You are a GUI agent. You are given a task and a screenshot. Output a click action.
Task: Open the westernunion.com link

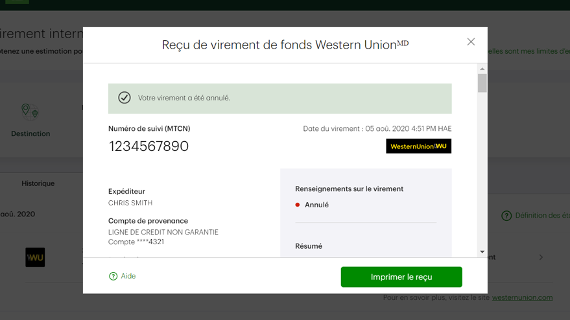(x=522, y=297)
